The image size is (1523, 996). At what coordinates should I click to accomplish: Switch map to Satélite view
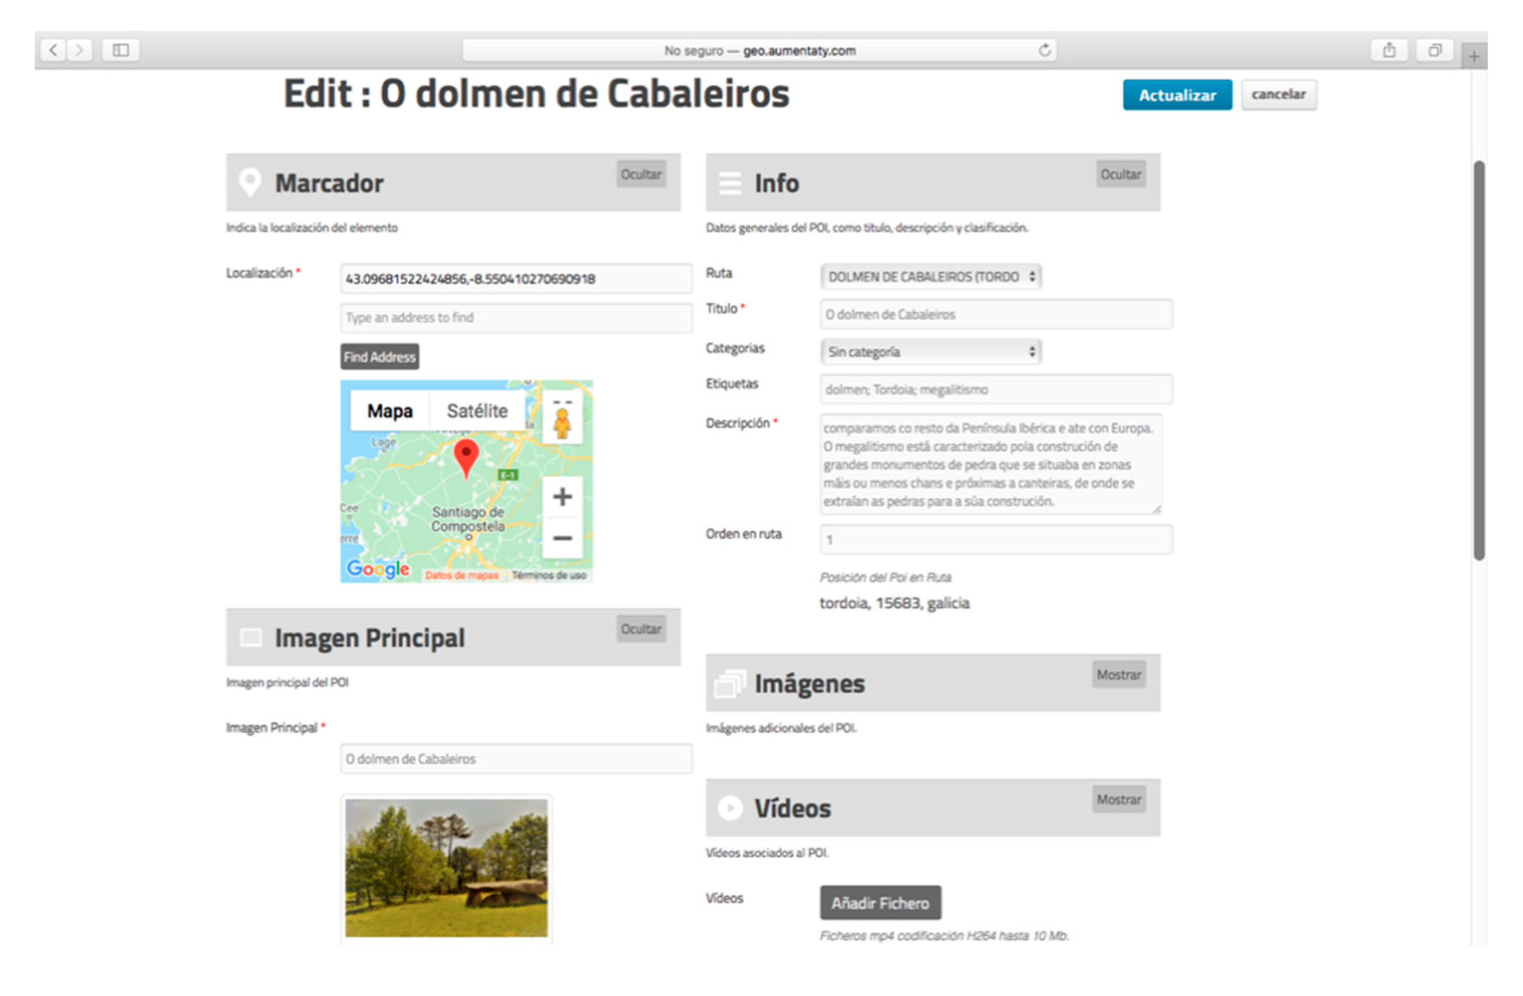coord(477,410)
